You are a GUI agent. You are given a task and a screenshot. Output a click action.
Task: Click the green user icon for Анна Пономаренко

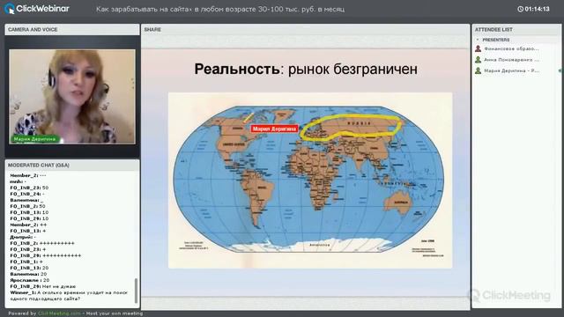click(x=478, y=60)
